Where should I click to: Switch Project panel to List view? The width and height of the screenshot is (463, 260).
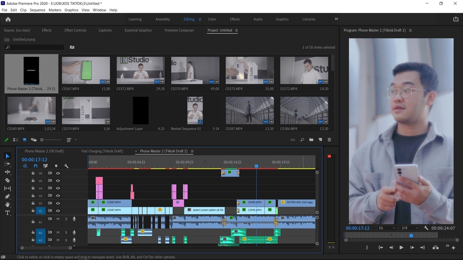15,140
